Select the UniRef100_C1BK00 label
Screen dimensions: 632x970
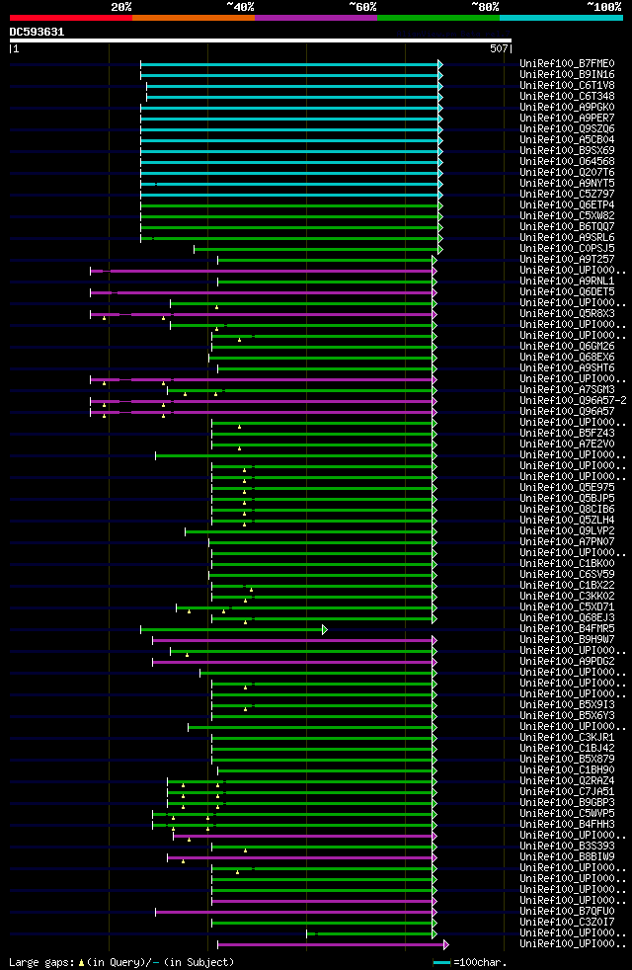(x=567, y=564)
